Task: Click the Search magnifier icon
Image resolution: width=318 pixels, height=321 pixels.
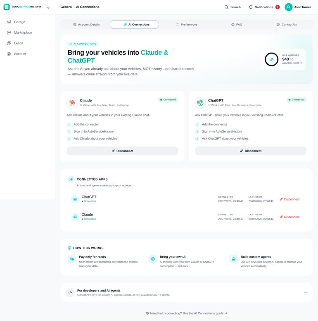Action: (x=226, y=7)
